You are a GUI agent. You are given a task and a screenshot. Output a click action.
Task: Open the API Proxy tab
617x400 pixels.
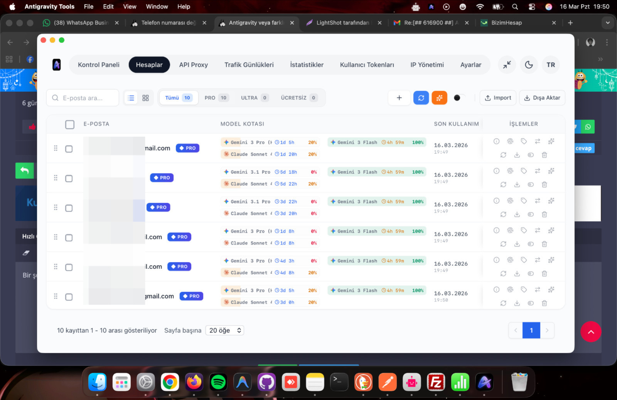194,65
